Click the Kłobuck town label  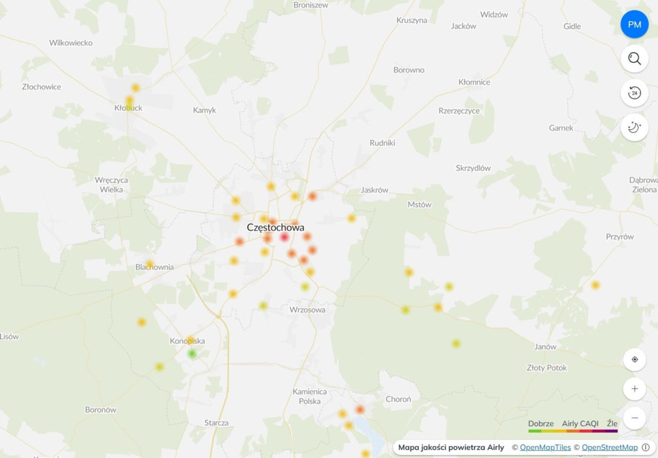point(128,107)
